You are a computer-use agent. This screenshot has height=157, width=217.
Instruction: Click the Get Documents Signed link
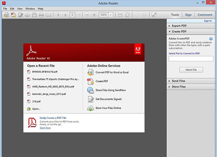[x=108, y=99]
